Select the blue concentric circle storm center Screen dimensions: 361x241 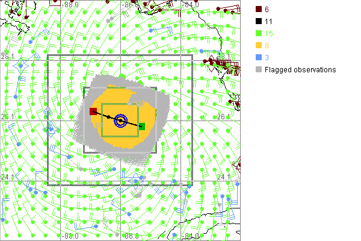coord(121,121)
